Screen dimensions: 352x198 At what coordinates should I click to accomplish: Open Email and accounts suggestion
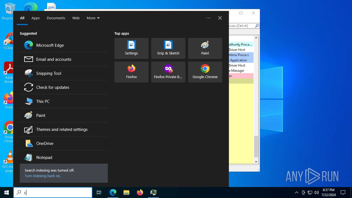pyautogui.click(x=64, y=59)
